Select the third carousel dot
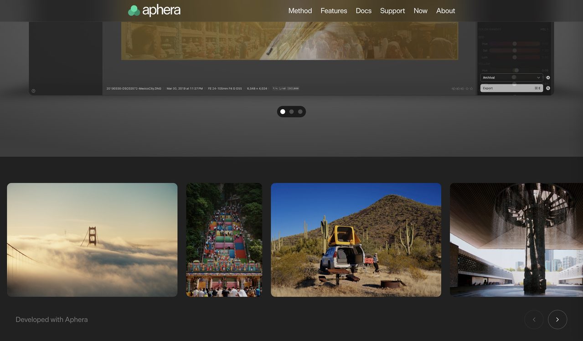This screenshot has width=583, height=341. pyautogui.click(x=300, y=112)
